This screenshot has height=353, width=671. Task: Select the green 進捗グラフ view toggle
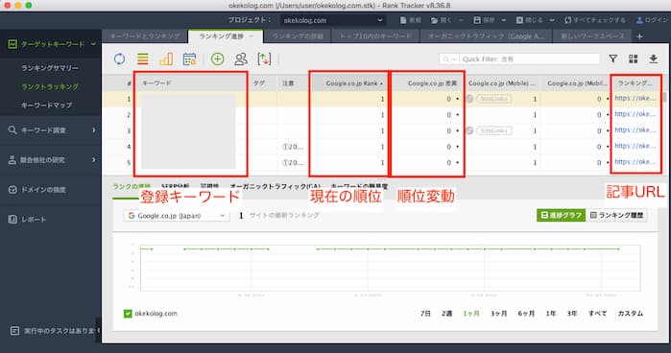point(561,215)
